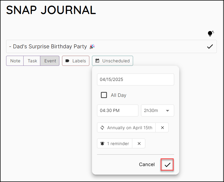Click the SNAP JOURNAL heading
Viewport: 224px width, 182px height.
[51, 10]
